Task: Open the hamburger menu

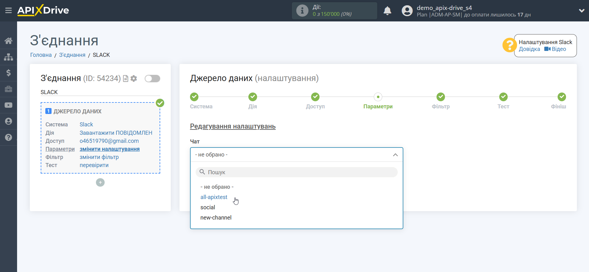Action: (8, 11)
